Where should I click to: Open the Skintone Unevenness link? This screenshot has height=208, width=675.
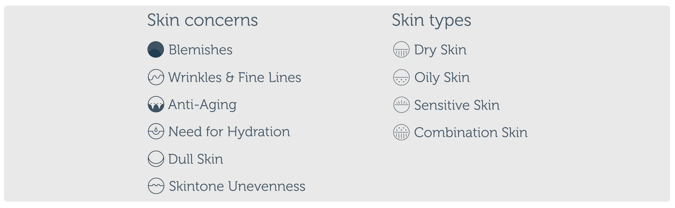(x=237, y=186)
